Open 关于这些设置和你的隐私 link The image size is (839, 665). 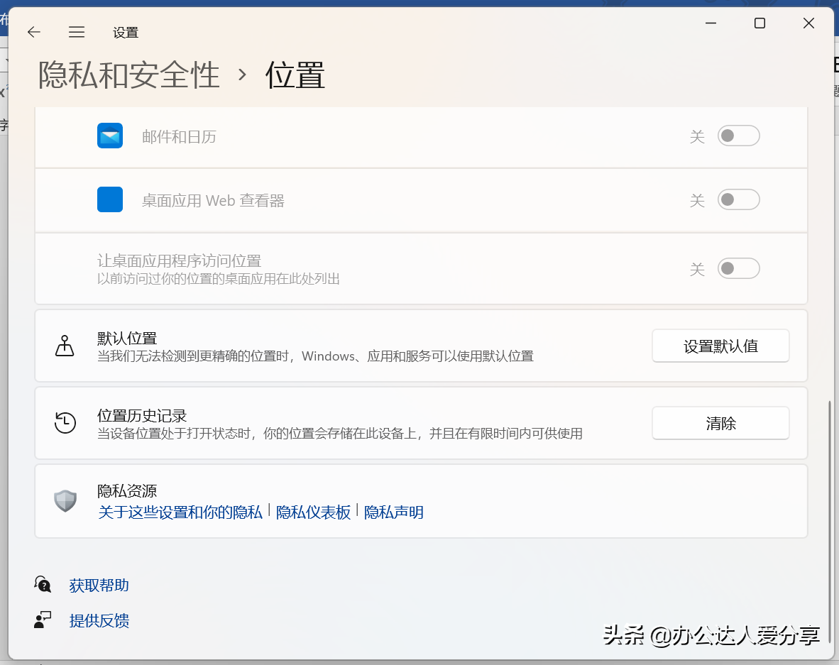coord(180,512)
